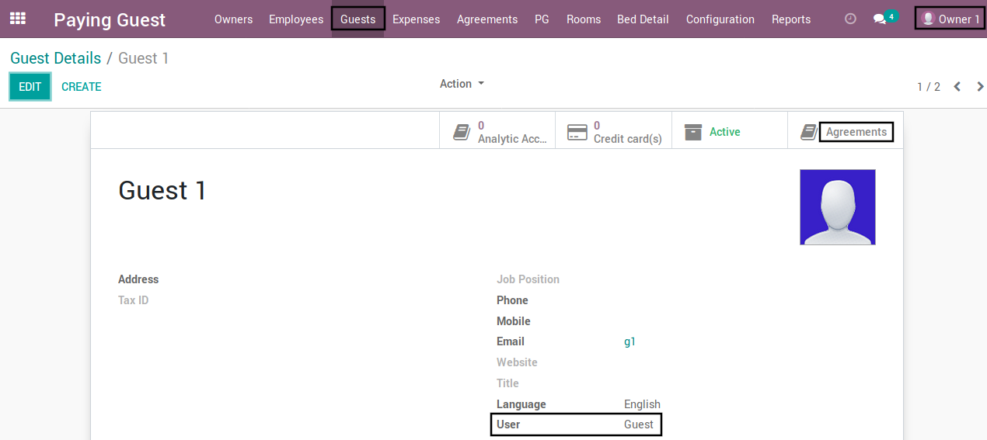The width and height of the screenshot is (987, 440).
Task: Open the Owner 1 user menu
Action: pyautogui.click(x=950, y=19)
